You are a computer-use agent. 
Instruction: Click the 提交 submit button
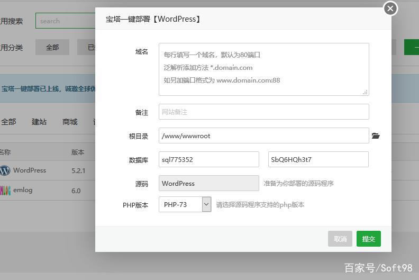[x=369, y=239]
